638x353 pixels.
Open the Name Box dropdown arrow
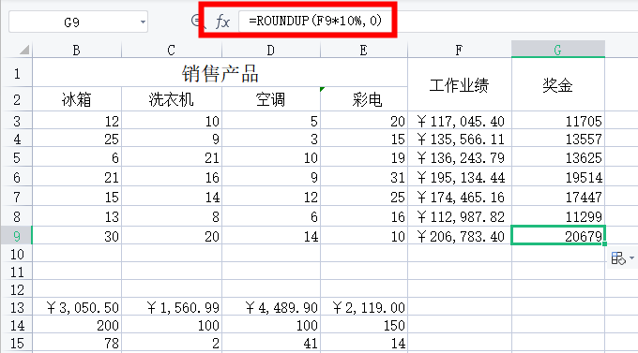point(143,22)
